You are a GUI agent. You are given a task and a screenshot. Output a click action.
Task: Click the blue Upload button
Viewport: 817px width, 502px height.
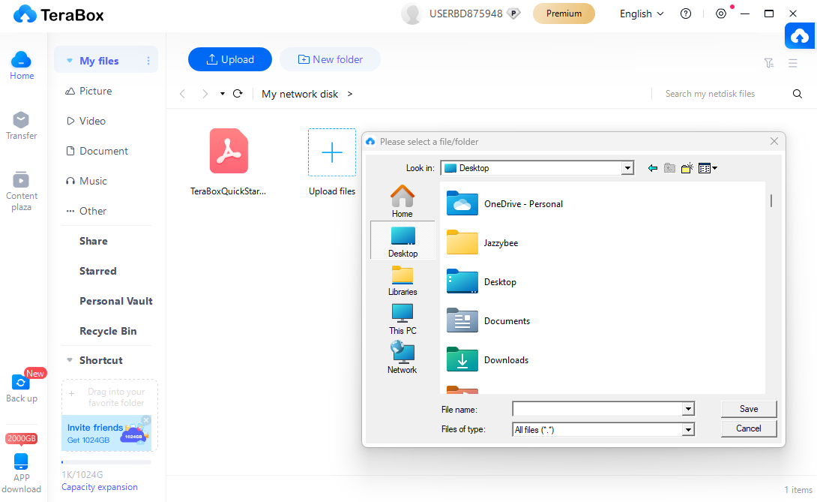pyautogui.click(x=230, y=59)
